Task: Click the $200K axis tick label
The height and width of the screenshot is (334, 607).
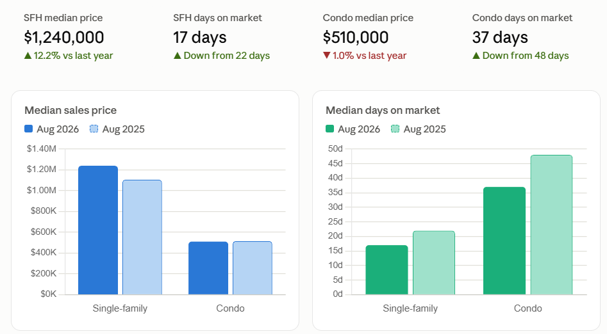Action: (44, 273)
